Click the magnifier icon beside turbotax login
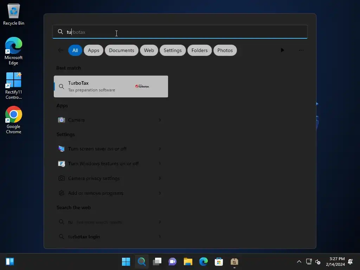 [x=61, y=237]
